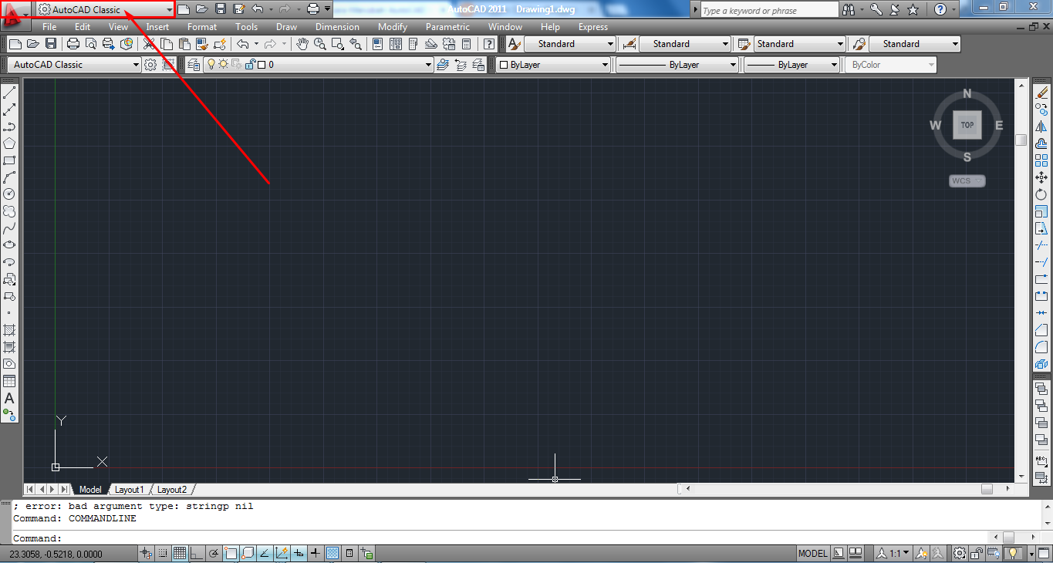Toggle Snap Mode in status bar
Image resolution: width=1053 pixels, height=563 pixels.
pos(163,553)
